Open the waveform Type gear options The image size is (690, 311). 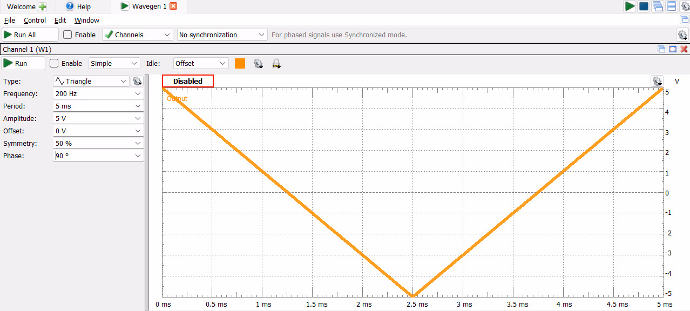137,81
